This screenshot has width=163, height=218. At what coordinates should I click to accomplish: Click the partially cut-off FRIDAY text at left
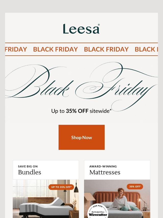point(16,49)
